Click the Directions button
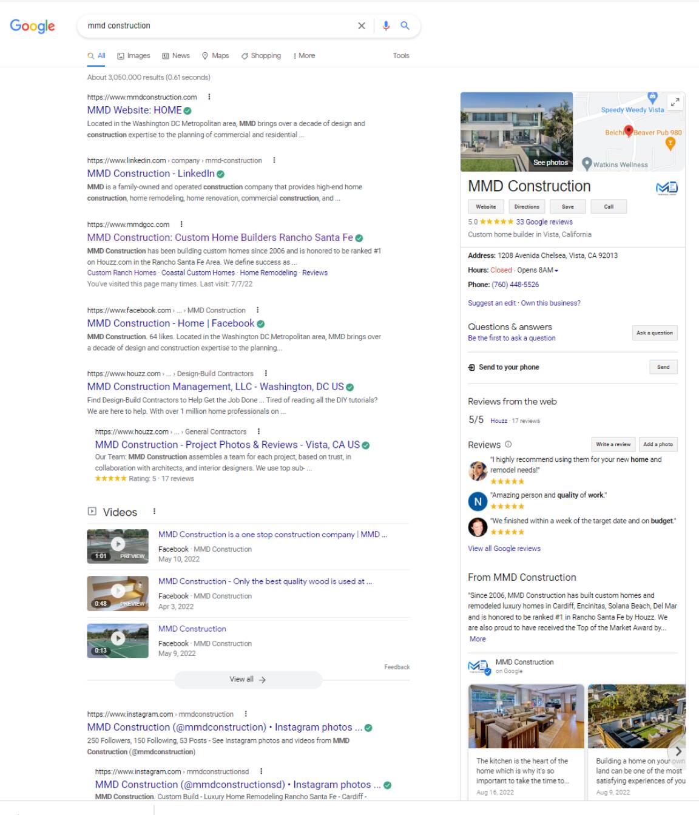This screenshot has height=815, width=699. [x=527, y=206]
